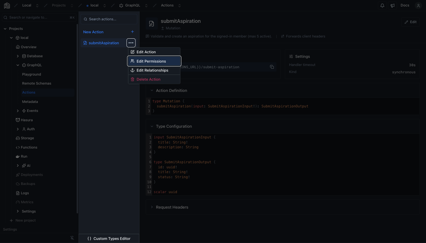426x243 pixels.
Task: Open the Docs link
Action: click(x=405, y=5)
